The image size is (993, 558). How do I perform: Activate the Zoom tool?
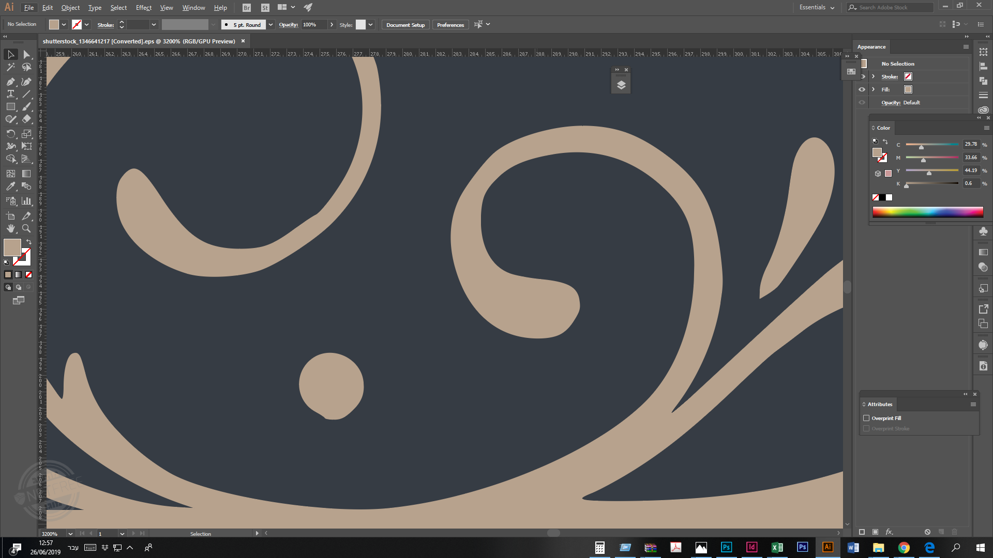[x=26, y=228]
